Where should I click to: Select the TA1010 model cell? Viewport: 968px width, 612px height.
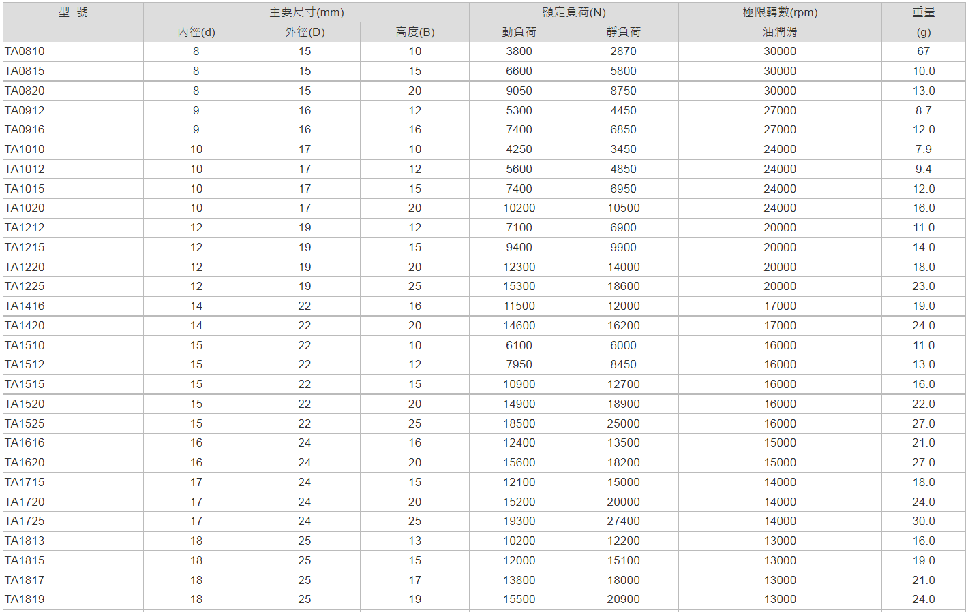tap(25, 150)
